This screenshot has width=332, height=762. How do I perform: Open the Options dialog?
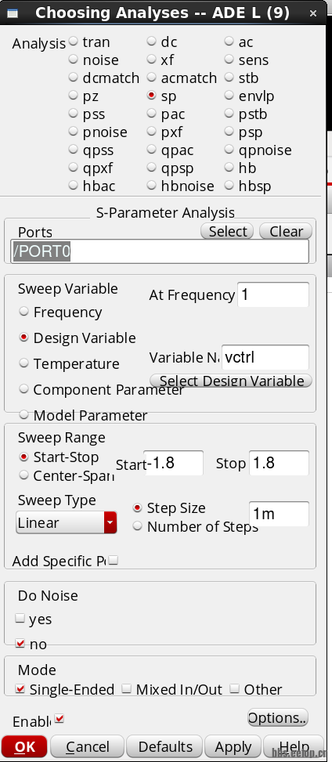278,718
